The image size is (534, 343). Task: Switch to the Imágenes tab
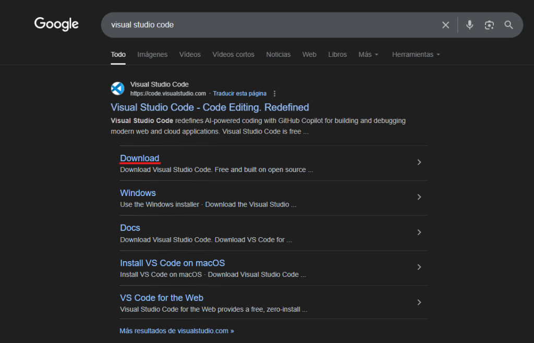tap(152, 54)
